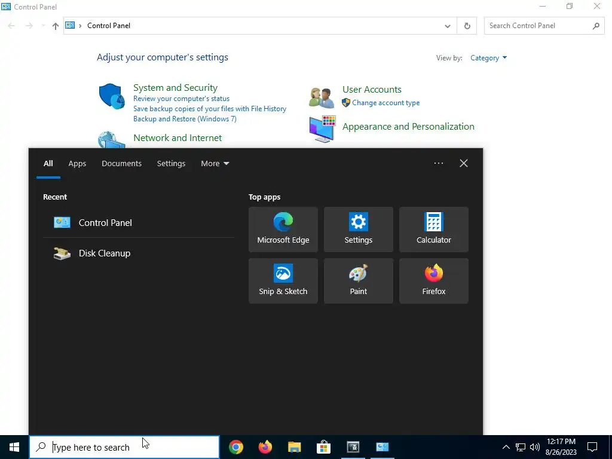Open Appearance and Personalization category

[408, 127]
